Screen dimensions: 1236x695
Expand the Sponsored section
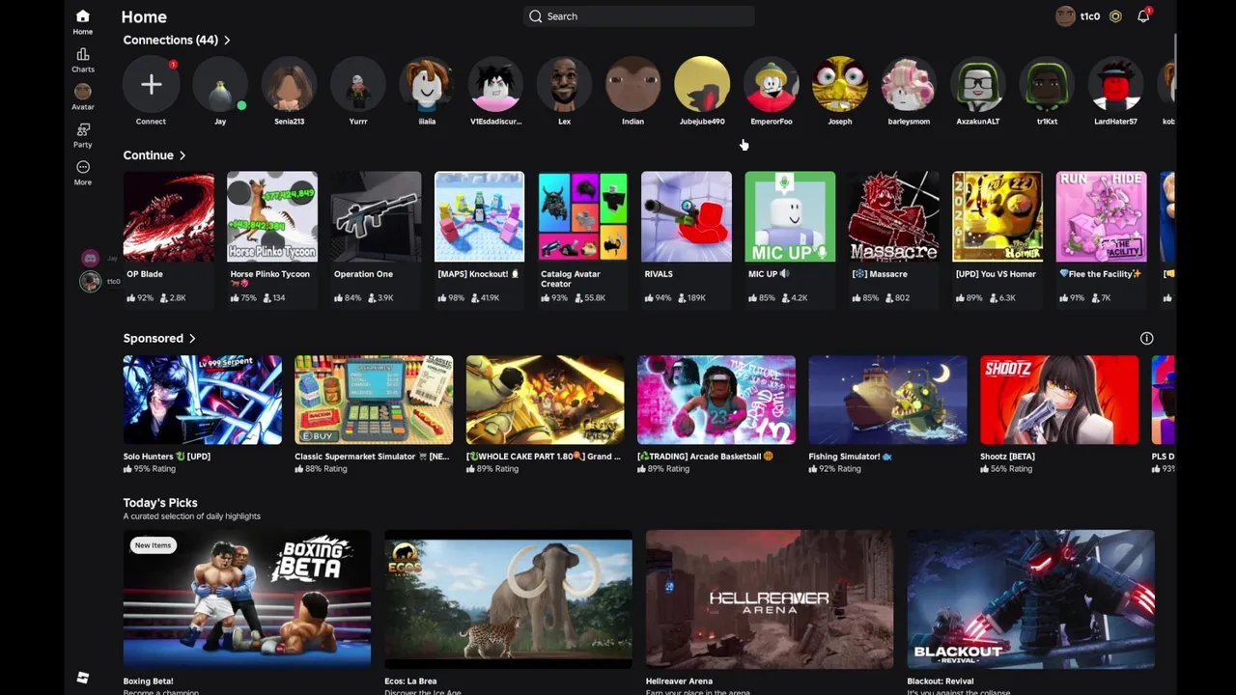click(x=159, y=339)
